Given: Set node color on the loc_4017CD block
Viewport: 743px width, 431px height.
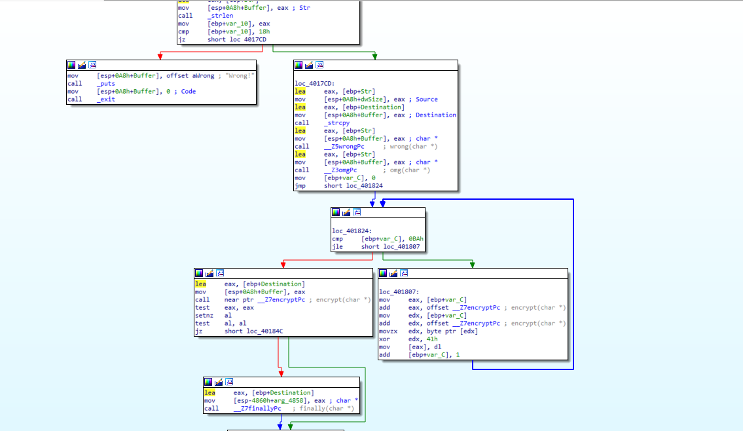Looking at the screenshot, I should 299,65.
